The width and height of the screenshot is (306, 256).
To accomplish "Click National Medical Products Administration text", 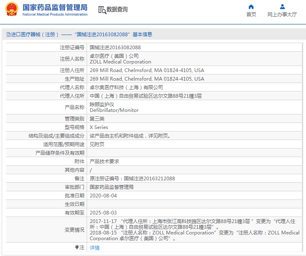I will coord(55,14).
